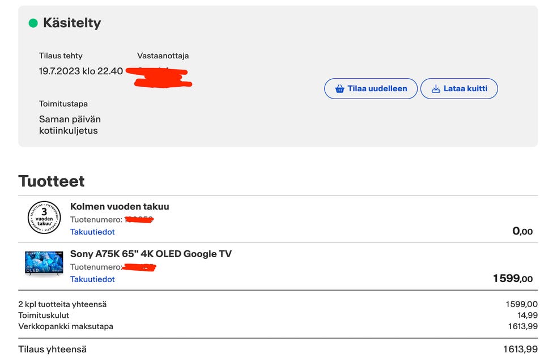Click the download icon in Lataa kuitti
Screen dimensions: 544x358
(x=436, y=89)
